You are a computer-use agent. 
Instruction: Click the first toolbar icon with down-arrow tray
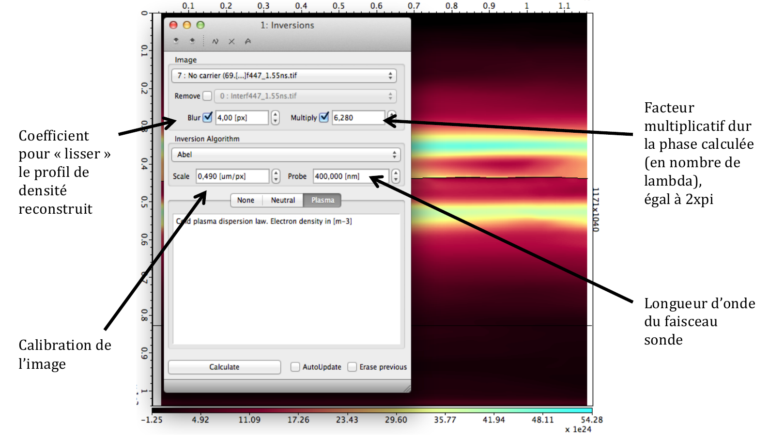pyautogui.click(x=176, y=41)
